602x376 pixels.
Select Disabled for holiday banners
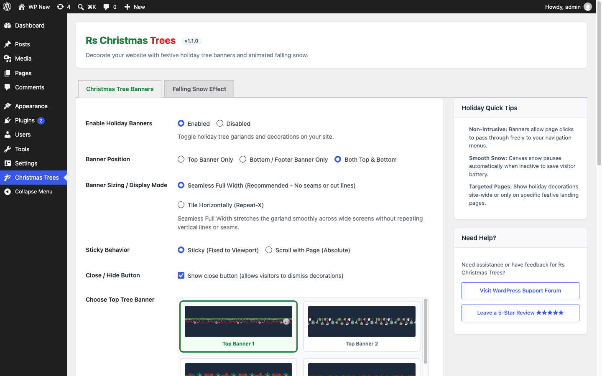(x=220, y=123)
